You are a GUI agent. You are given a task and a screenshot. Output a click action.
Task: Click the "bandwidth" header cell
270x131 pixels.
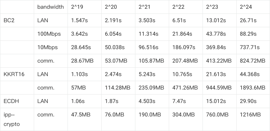(50, 7)
